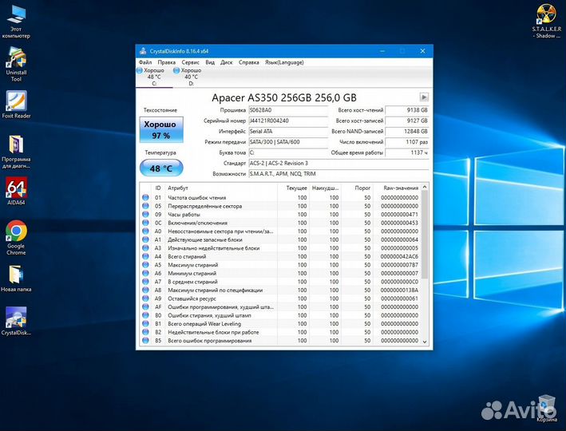The width and height of the screenshot is (566, 431).
Task: Open the Правка menu
Action: pos(166,62)
